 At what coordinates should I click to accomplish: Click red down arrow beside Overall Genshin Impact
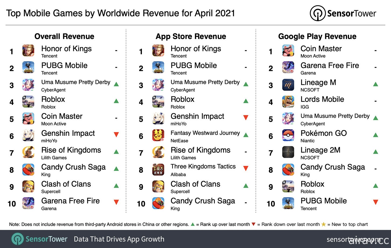pyautogui.click(x=116, y=135)
